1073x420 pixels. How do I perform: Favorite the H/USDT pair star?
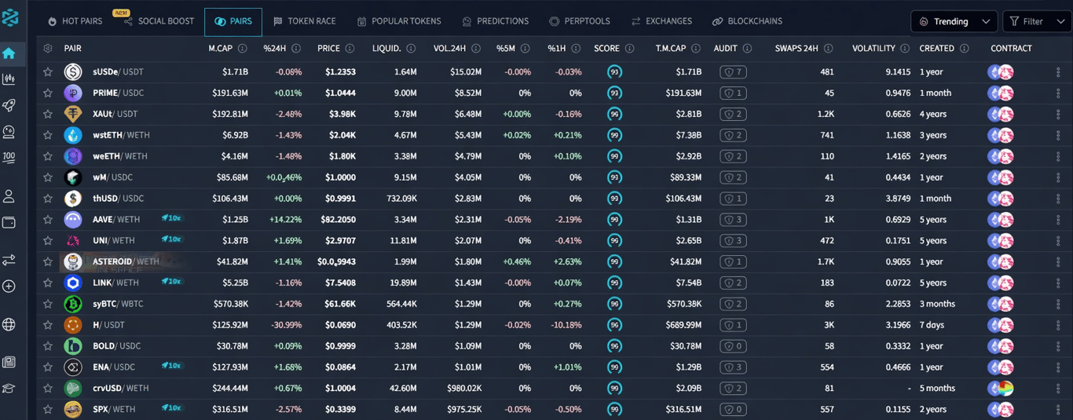coord(48,325)
